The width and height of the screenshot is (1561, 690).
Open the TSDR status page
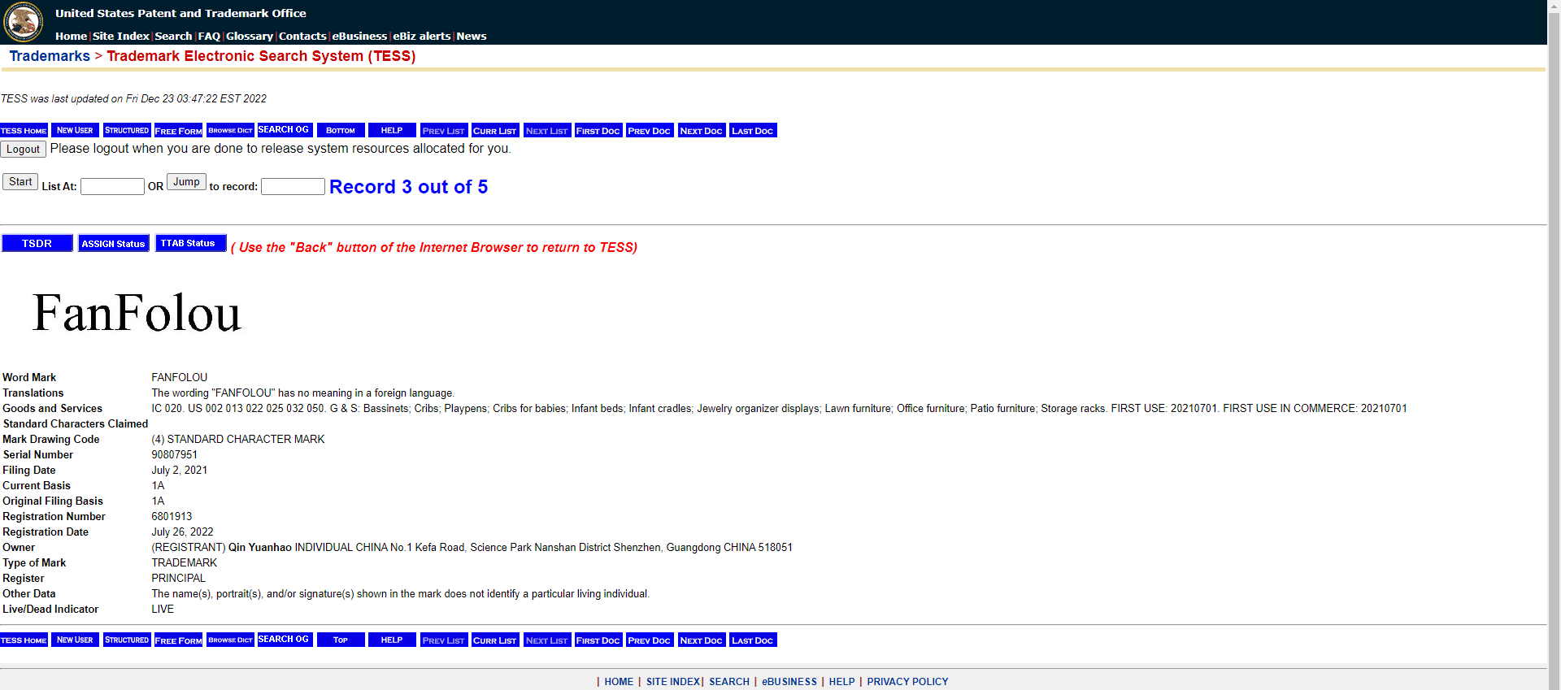[x=37, y=244]
